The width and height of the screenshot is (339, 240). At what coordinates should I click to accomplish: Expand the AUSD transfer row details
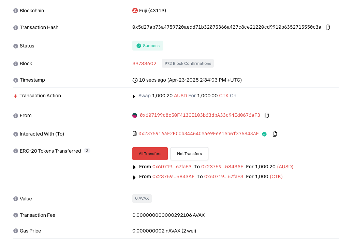(x=134, y=167)
